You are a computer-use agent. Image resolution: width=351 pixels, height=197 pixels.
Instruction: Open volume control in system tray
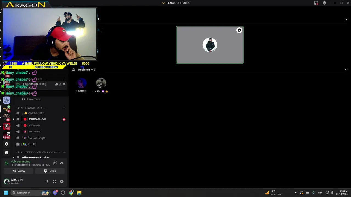pos(332,193)
